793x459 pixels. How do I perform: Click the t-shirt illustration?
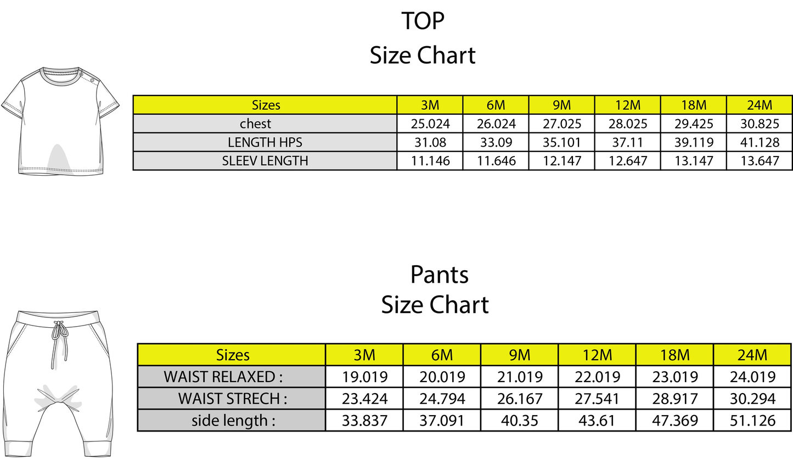pos(60,121)
